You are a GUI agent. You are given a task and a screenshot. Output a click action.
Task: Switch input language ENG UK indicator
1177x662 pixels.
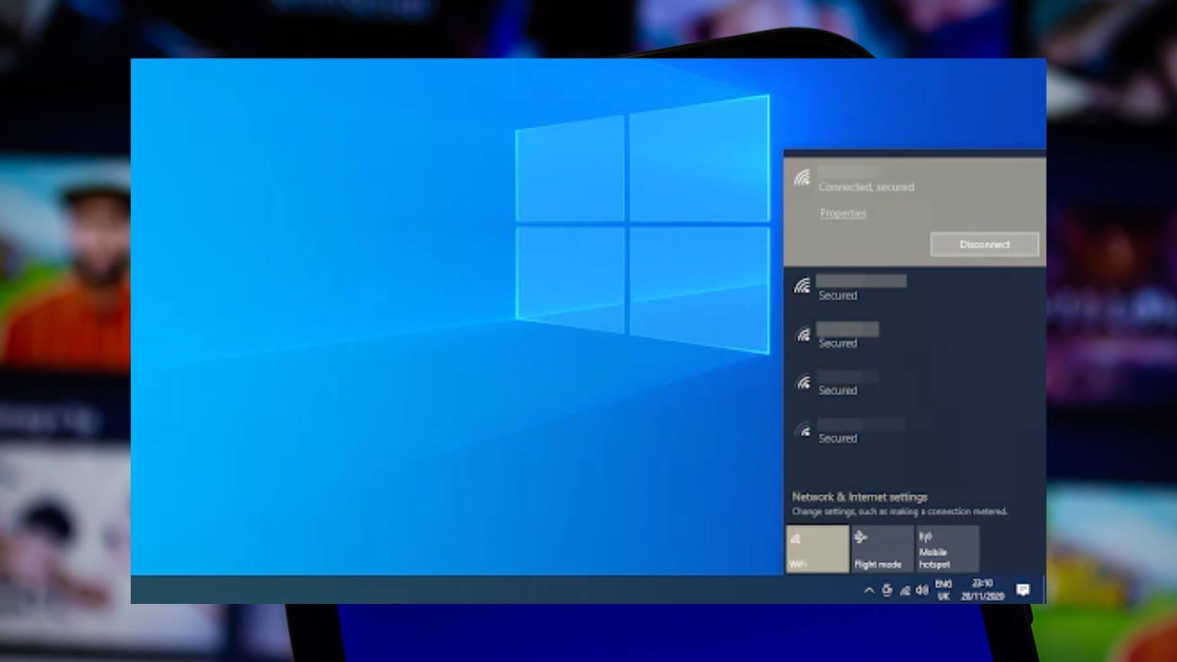click(x=943, y=590)
